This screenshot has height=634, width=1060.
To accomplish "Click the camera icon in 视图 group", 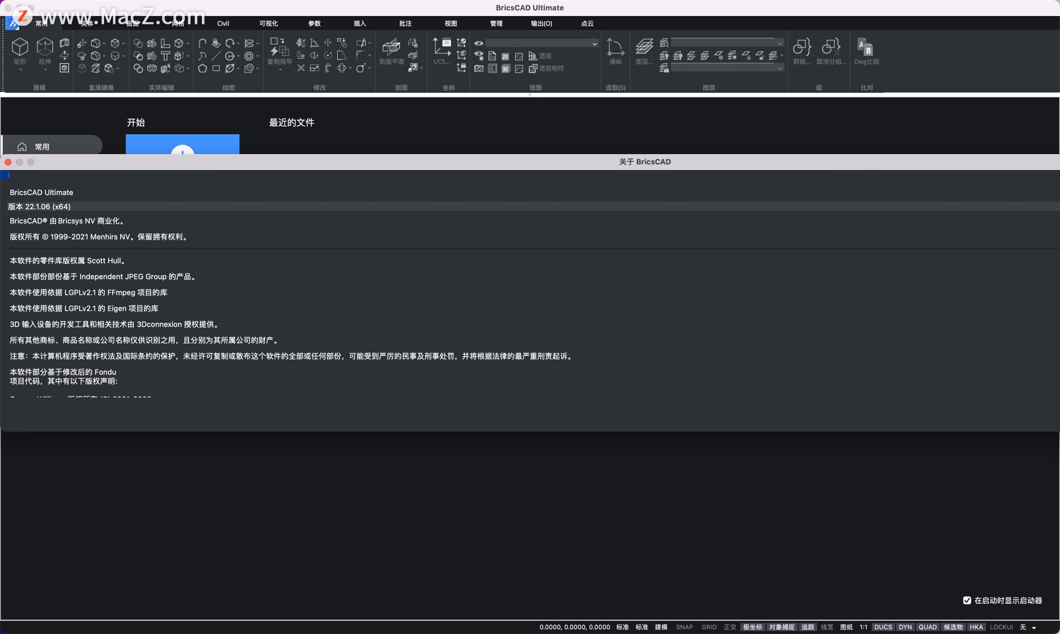I will (x=479, y=69).
